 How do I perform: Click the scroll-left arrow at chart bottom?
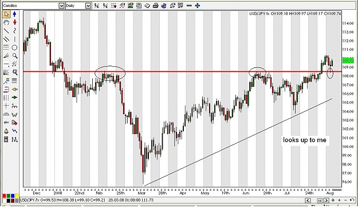(308, 200)
